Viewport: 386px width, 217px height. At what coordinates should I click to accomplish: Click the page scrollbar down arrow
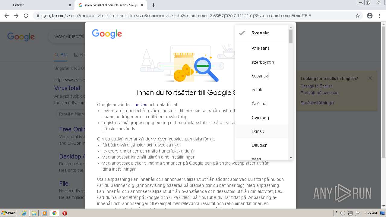pyautogui.click(x=384, y=206)
